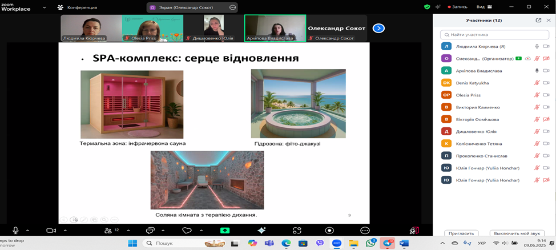The width and height of the screenshot is (556, 250).
Task: Pop out the Participants panel
Action: coord(538,20)
